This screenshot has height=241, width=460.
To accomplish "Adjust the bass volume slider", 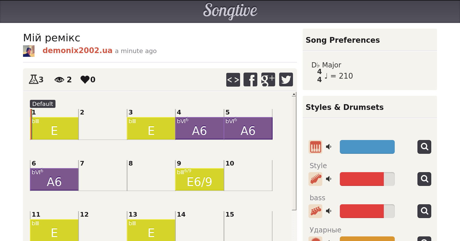I will [x=367, y=211].
